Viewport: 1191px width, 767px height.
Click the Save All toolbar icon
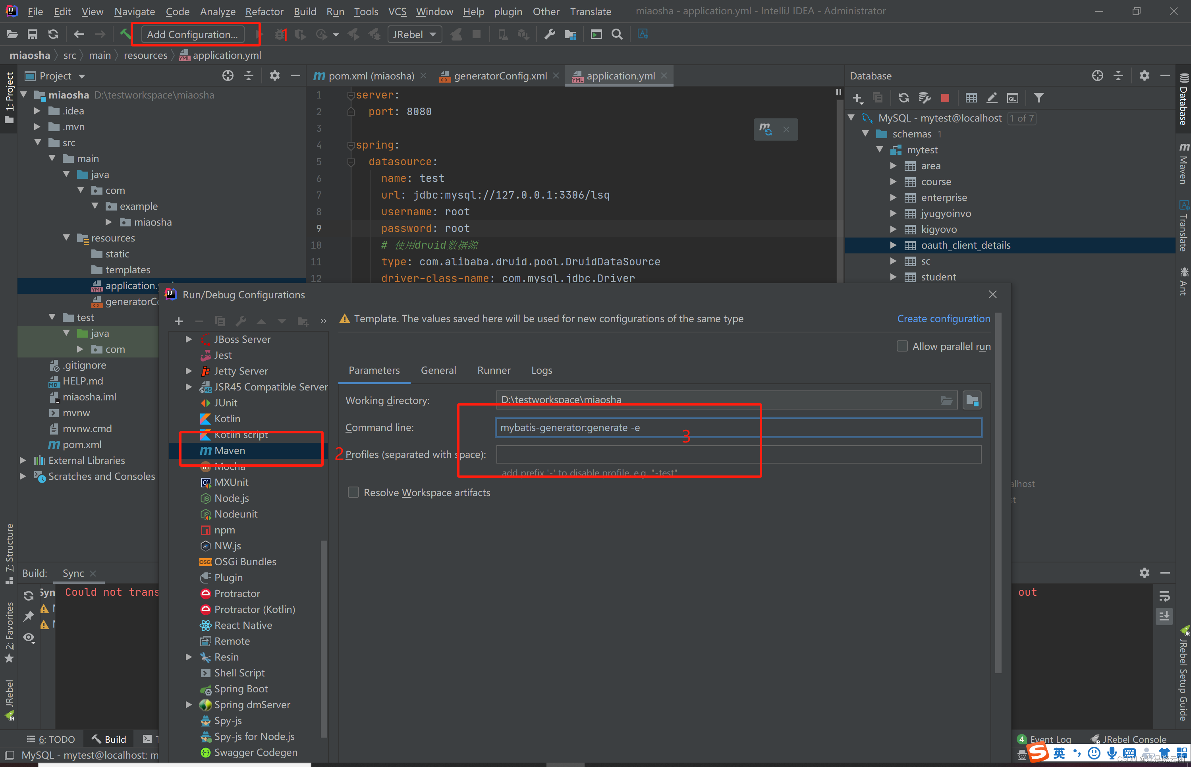[x=32, y=35]
